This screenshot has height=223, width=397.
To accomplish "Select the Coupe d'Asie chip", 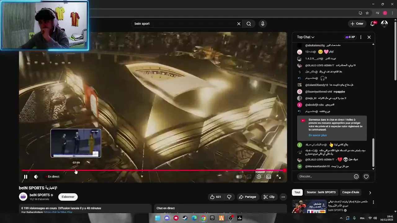I will 350,192.
